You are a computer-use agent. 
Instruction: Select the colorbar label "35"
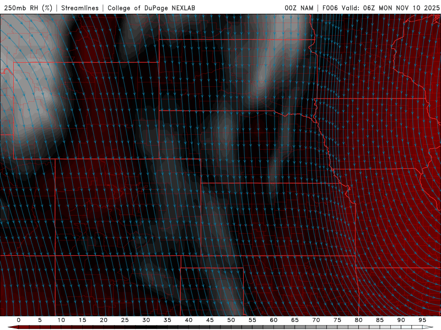coord(168,320)
